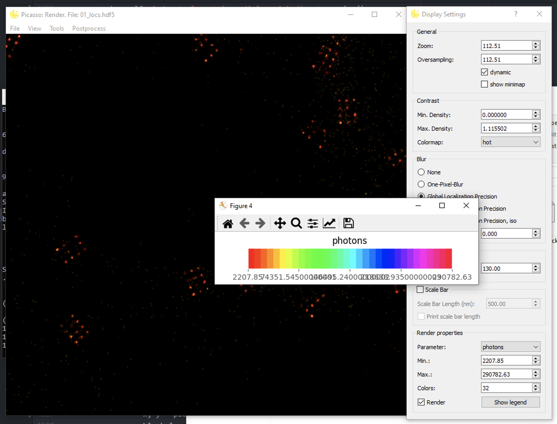Go back to previous view in Figure 4

(244, 223)
